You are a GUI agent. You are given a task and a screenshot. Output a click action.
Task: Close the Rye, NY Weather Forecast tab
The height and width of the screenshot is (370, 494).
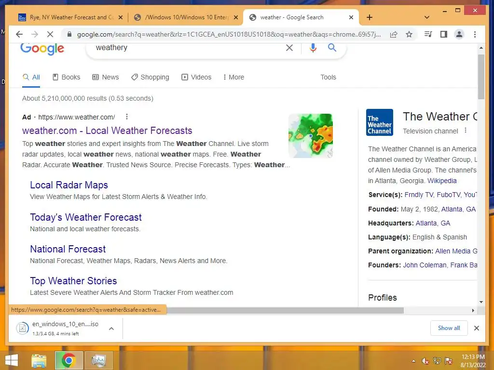coord(120,17)
